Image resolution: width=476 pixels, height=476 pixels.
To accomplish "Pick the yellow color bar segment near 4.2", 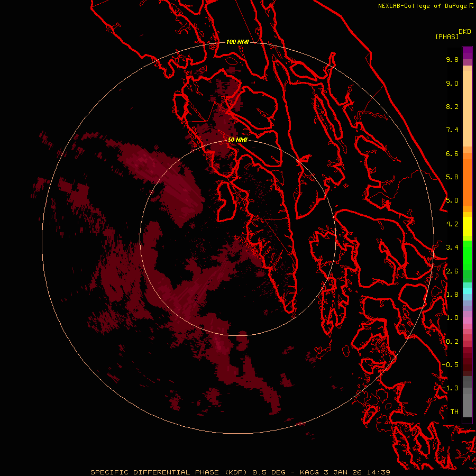I will [467, 226].
